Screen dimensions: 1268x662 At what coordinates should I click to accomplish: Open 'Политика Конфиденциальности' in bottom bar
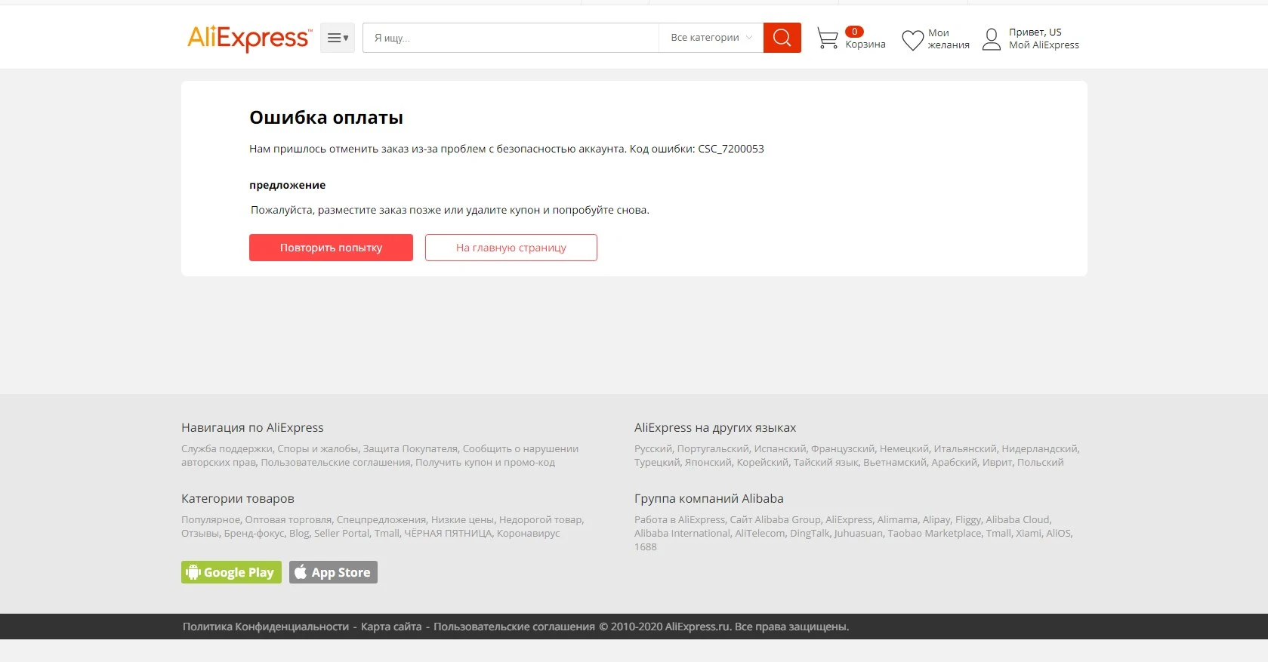point(266,627)
